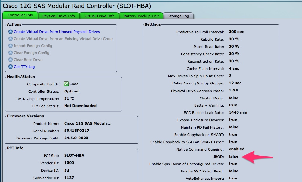Click gear icon next to Existing Virtual Drive Group
The image size is (302, 182).
tap(10, 39)
